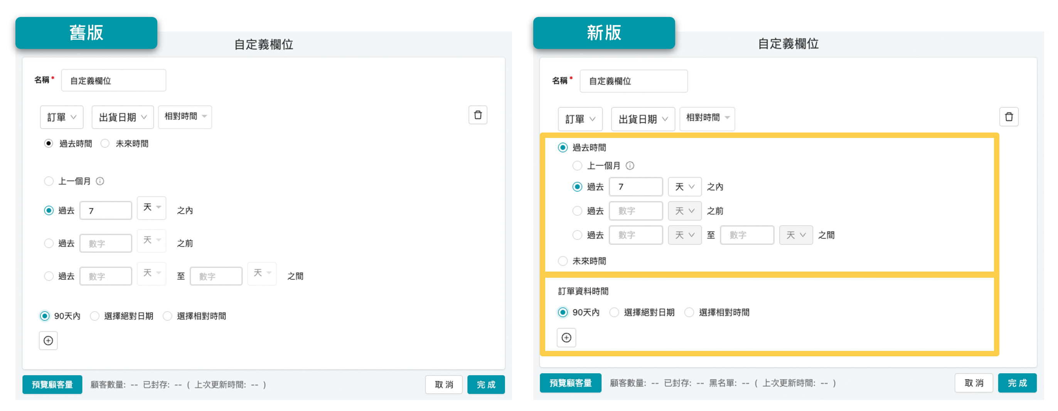Click the info icon next to 上一個月 (old version)
This screenshot has height=411, width=1058.
[100, 181]
